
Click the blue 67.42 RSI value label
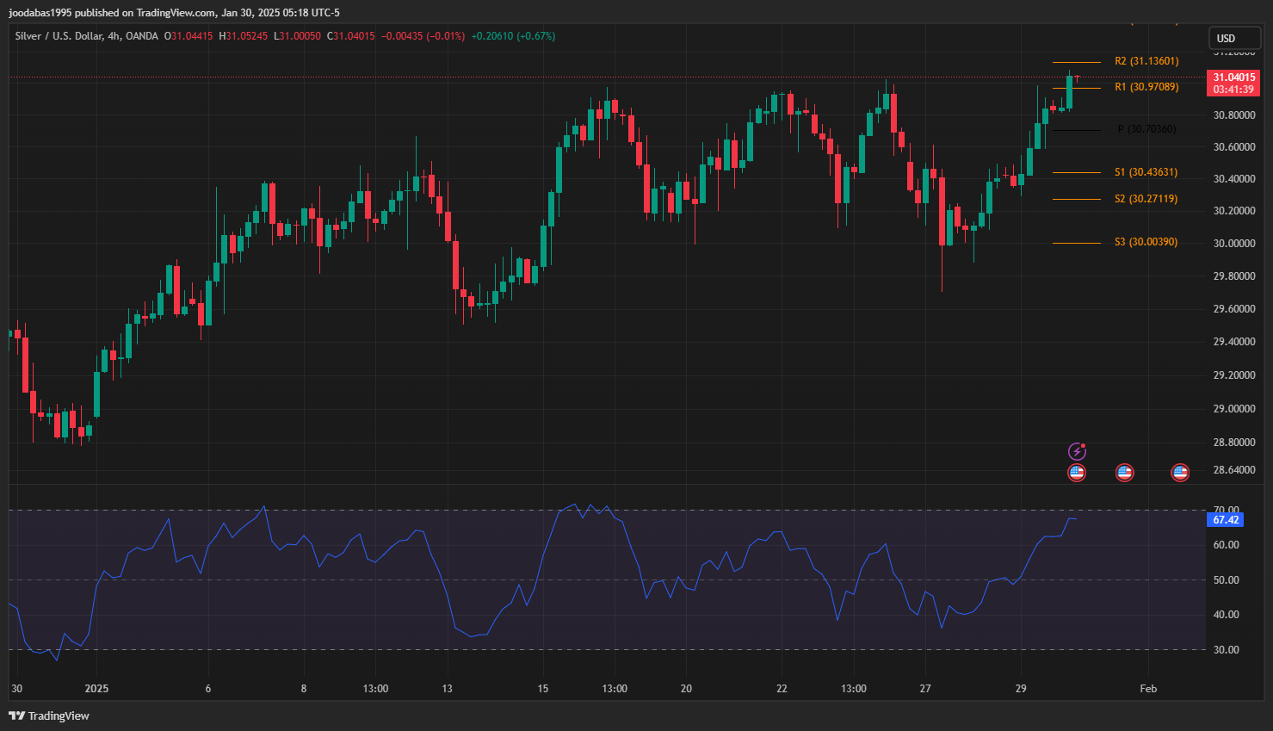(x=1226, y=519)
